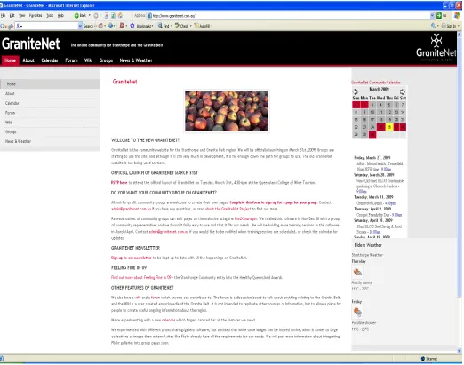Click the Google toolbar Bookmarks star
This screenshot has height=365, width=464.
click(132, 26)
